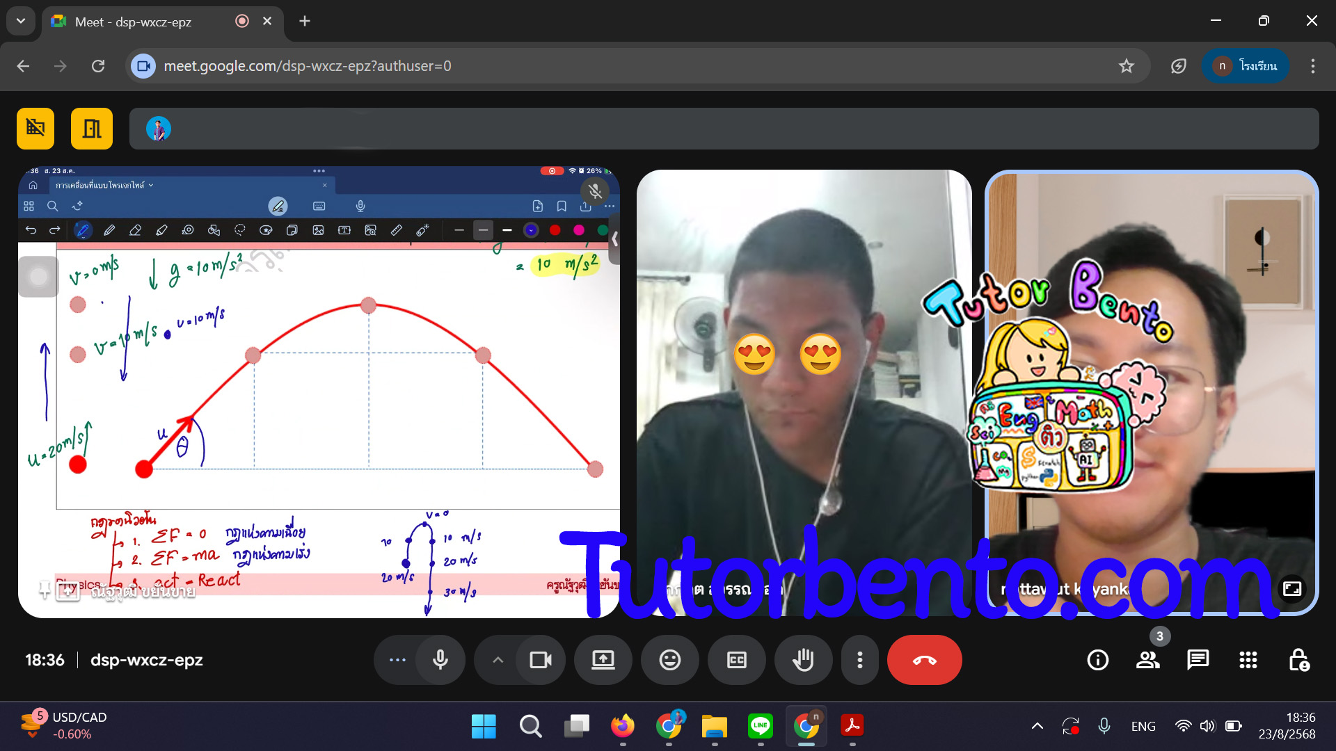The image size is (1336, 751).
Task: Open chat with everyone
Action: click(x=1198, y=660)
